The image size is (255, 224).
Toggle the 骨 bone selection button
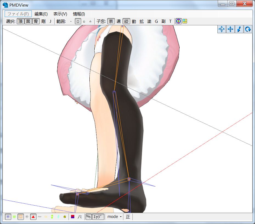click(x=36, y=21)
